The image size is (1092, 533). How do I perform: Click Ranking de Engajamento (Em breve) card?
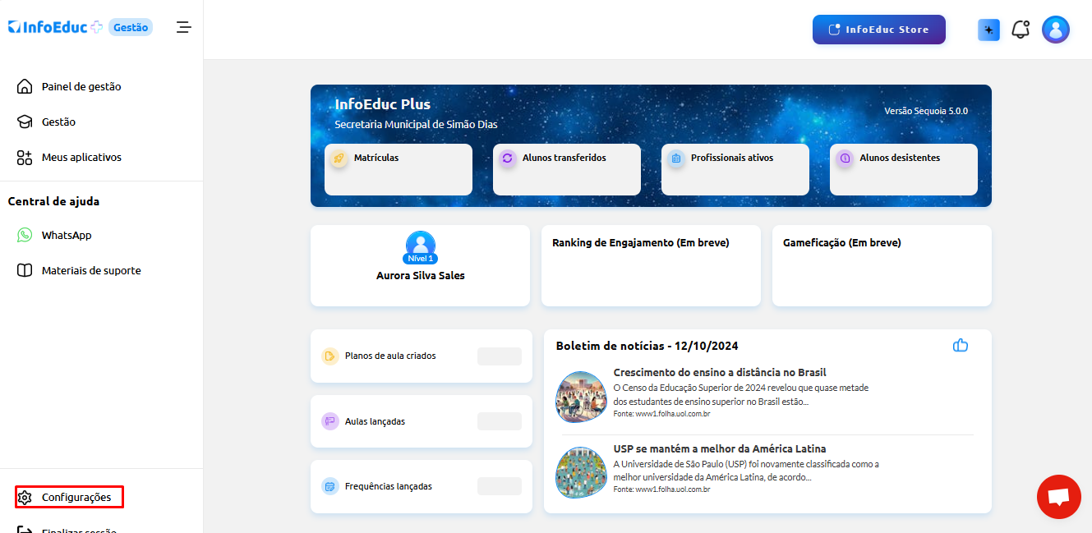(x=651, y=265)
